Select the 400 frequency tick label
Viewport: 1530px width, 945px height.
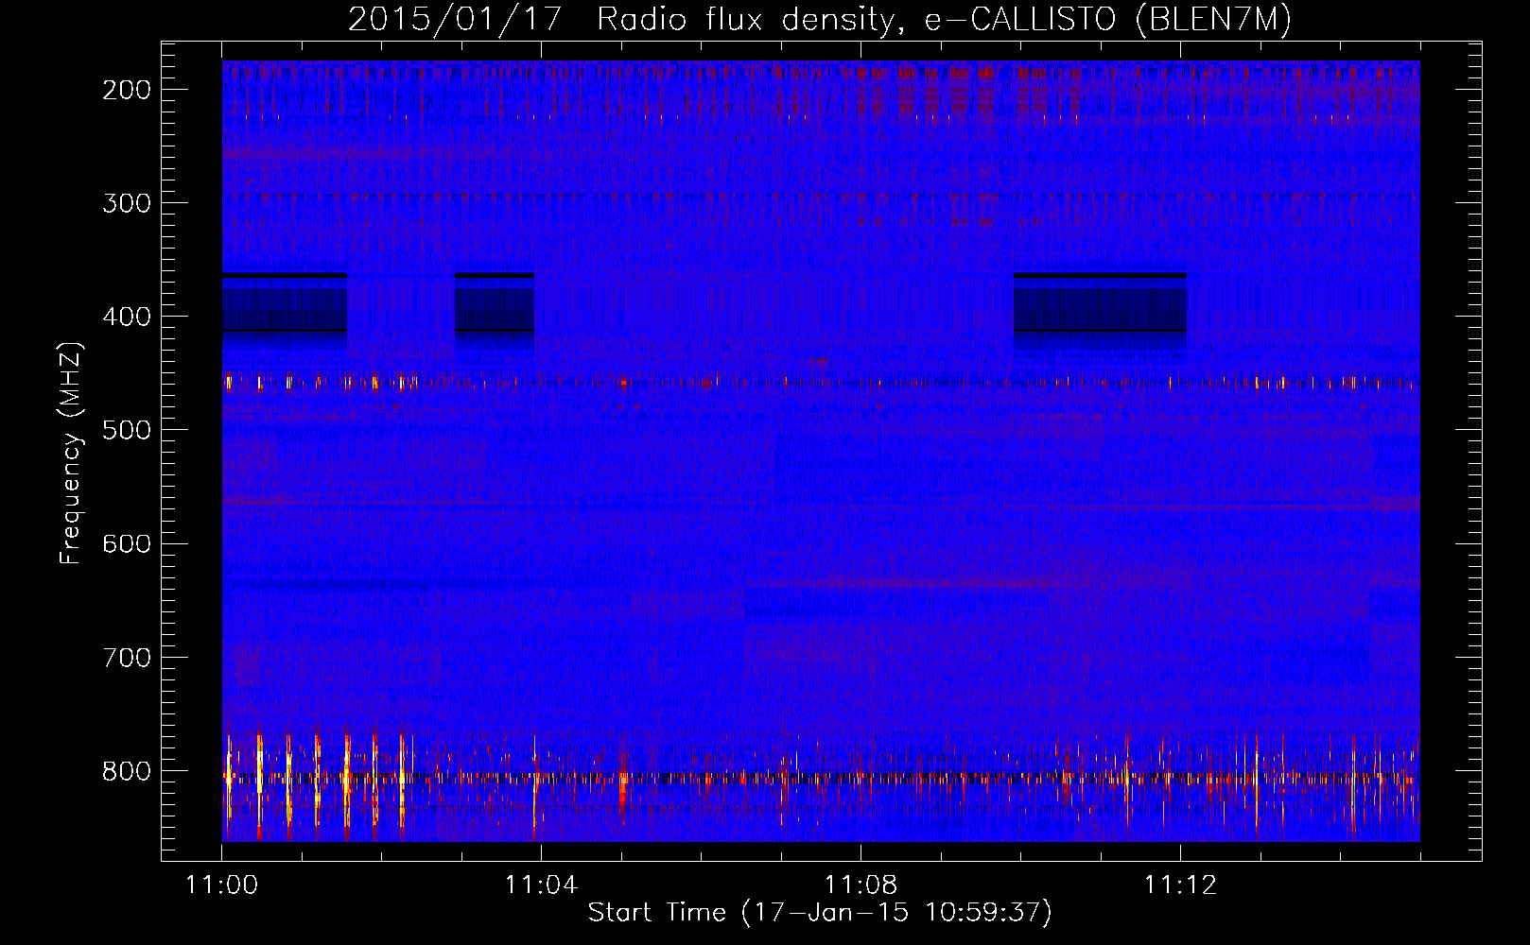pyautogui.click(x=127, y=318)
